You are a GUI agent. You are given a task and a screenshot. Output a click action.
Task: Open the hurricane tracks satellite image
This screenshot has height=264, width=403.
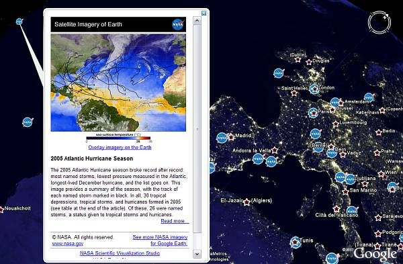click(x=118, y=83)
